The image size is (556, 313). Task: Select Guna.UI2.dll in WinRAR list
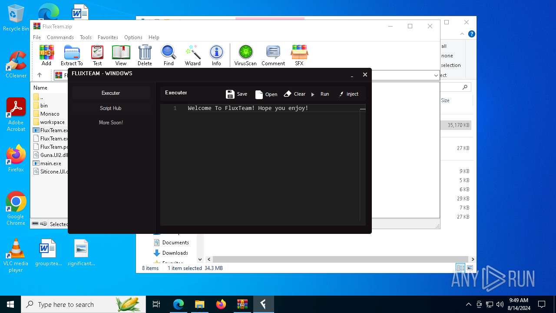point(50,155)
